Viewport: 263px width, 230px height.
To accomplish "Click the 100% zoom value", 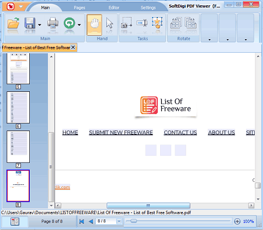I will coord(248,221).
